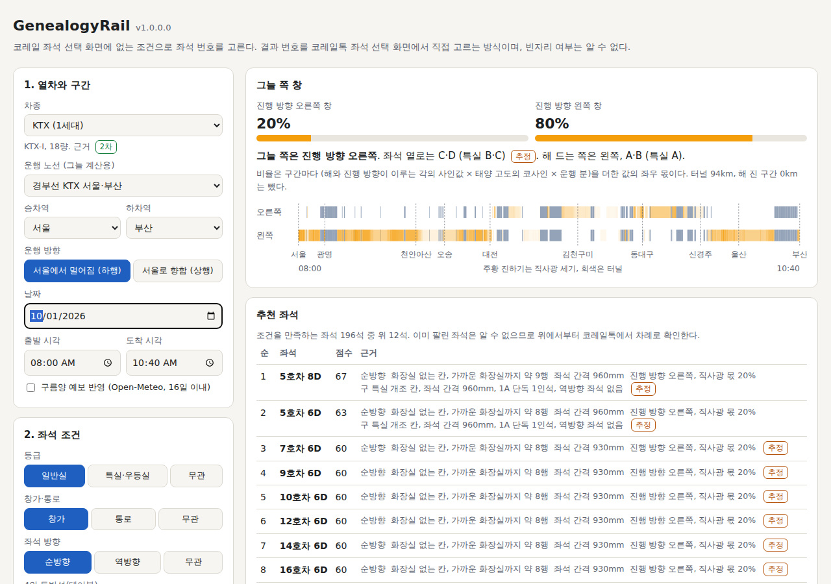Screen dimensions: 831x584
Task: Click the 추정 badge on 7호차 6D row
Action: 776,448
